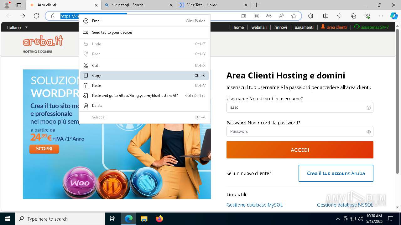Launch Firefox from the taskbar
Screen dimensions: 401x225
point(159,219)
